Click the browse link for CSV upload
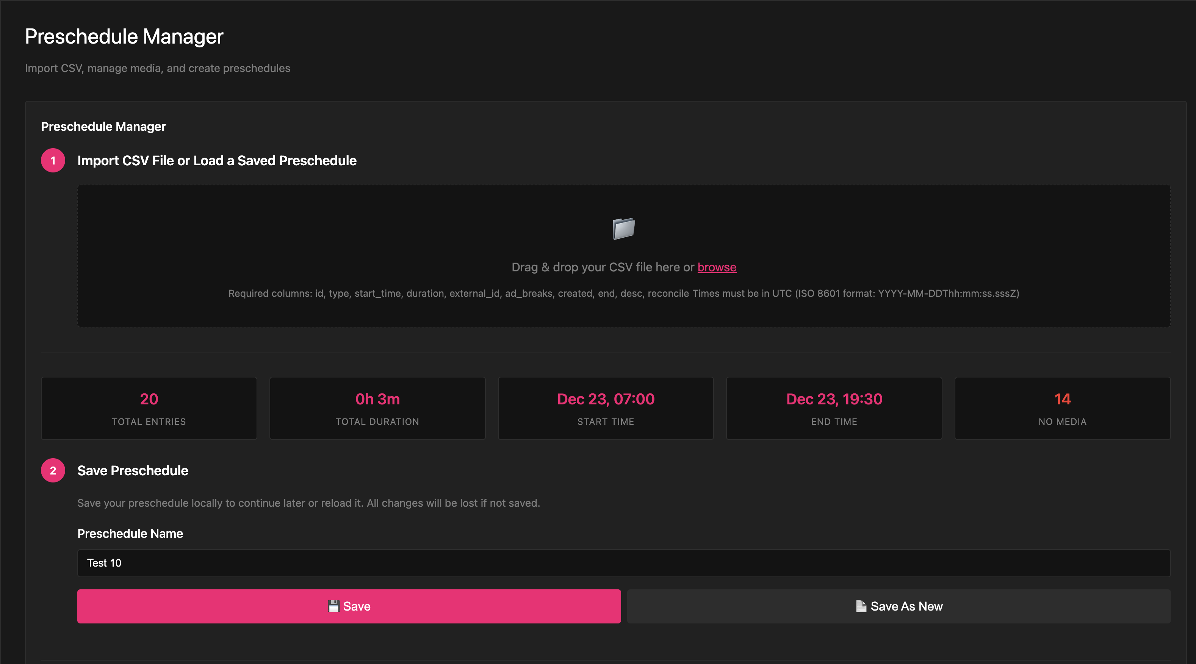Screen dimensions: 1196x664 pyautogui.click(x=716, y=267)
